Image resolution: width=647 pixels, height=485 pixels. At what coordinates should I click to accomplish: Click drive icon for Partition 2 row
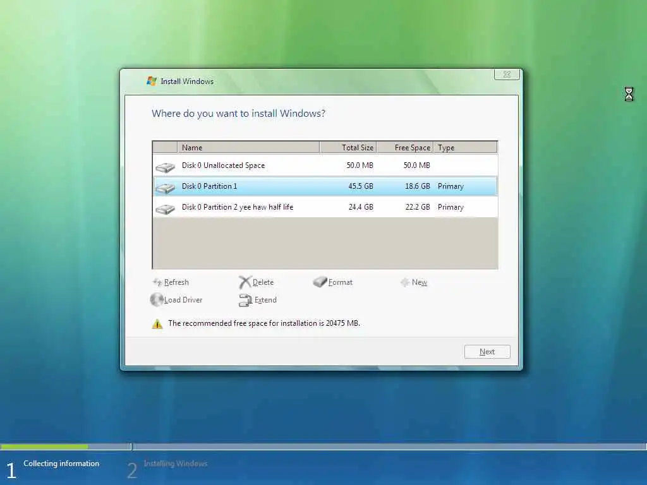pyautogui.click(x=166, y=209)
